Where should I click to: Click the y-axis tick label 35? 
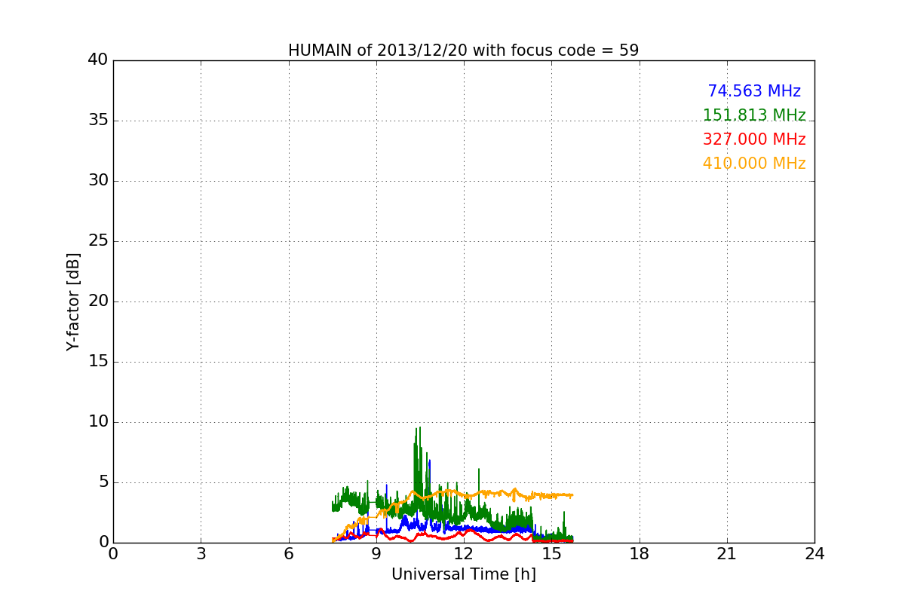tap(98, 121)
